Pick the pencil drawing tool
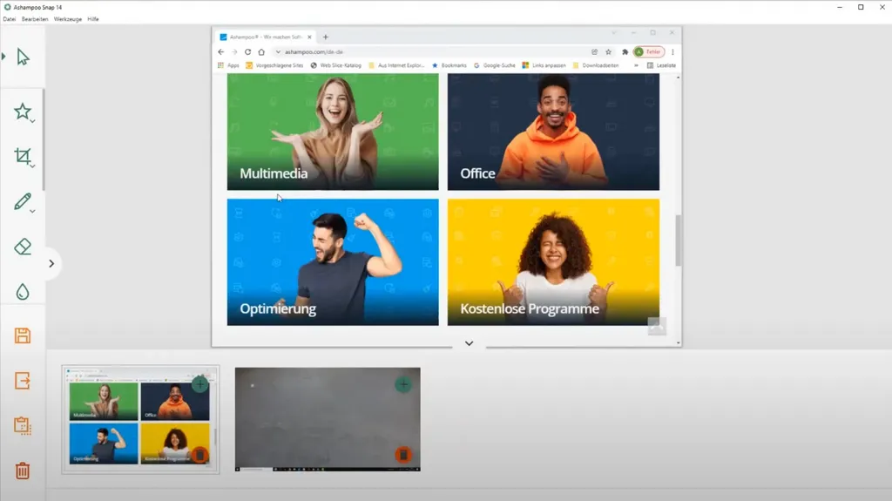Image resolution: width=892 pixels, height=501 pixels. [23, 201]
